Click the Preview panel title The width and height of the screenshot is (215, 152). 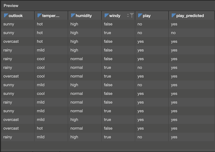[x=11, y=6]
